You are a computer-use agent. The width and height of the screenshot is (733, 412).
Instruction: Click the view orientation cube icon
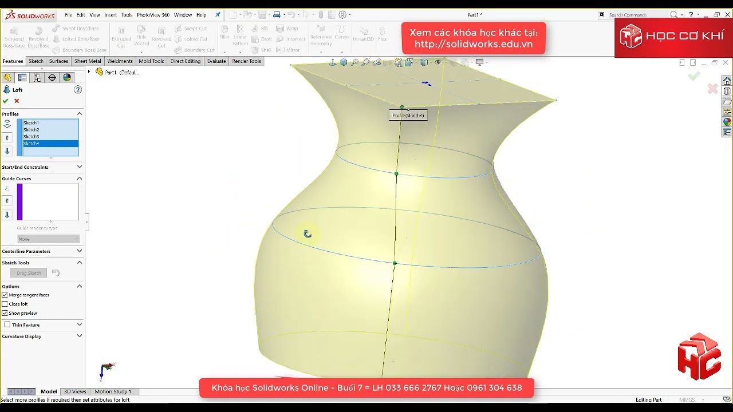(344, 62)
